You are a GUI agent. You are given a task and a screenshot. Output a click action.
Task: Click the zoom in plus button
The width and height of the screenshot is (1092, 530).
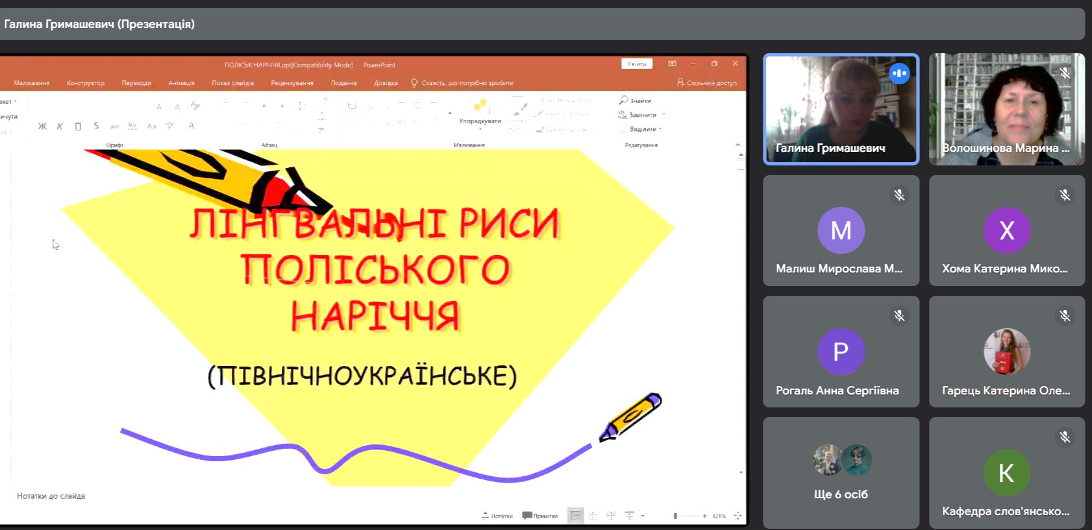[704, 516]
